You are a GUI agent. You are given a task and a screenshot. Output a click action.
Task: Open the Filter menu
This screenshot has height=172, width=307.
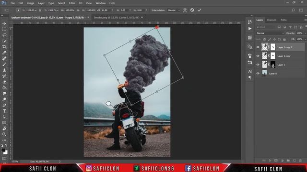click(72, 3)
